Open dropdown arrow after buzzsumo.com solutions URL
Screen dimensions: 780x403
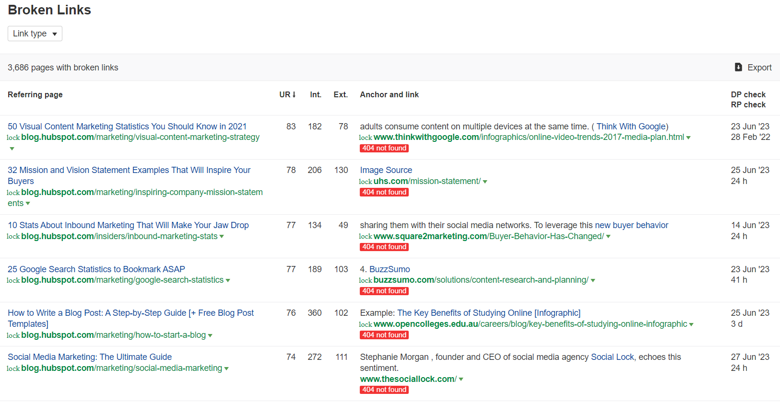click(x=593, y=280)
